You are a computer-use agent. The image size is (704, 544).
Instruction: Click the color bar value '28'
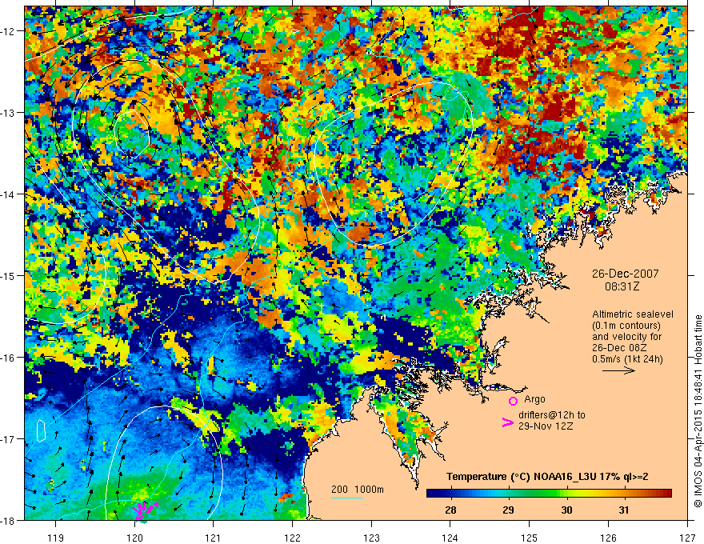pyautogui.click(x=450, y=510)
